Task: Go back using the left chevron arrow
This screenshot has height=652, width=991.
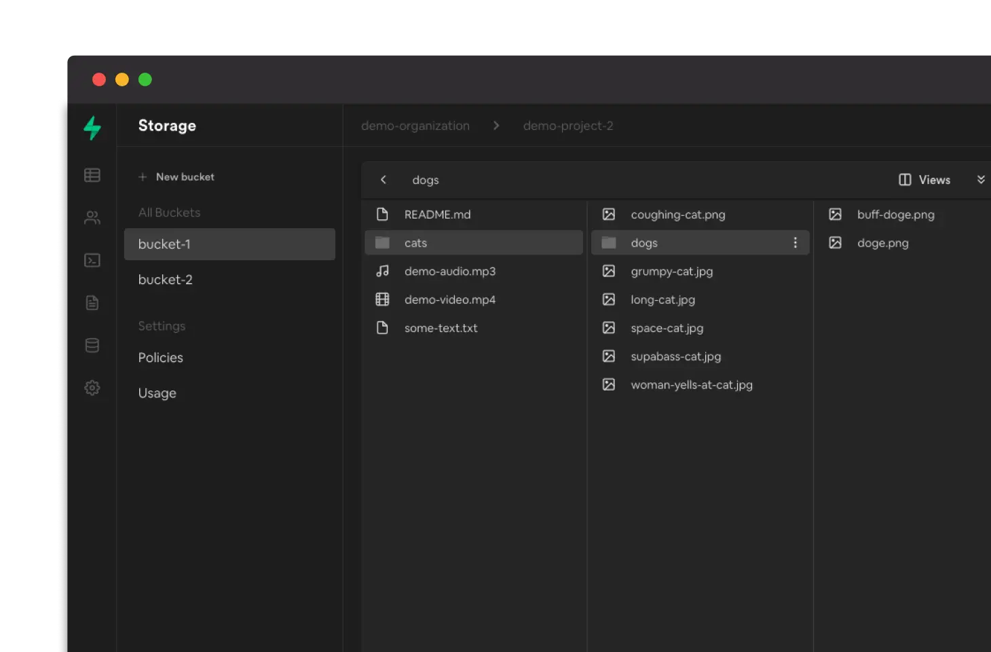Action: click(x=384, y=180)
